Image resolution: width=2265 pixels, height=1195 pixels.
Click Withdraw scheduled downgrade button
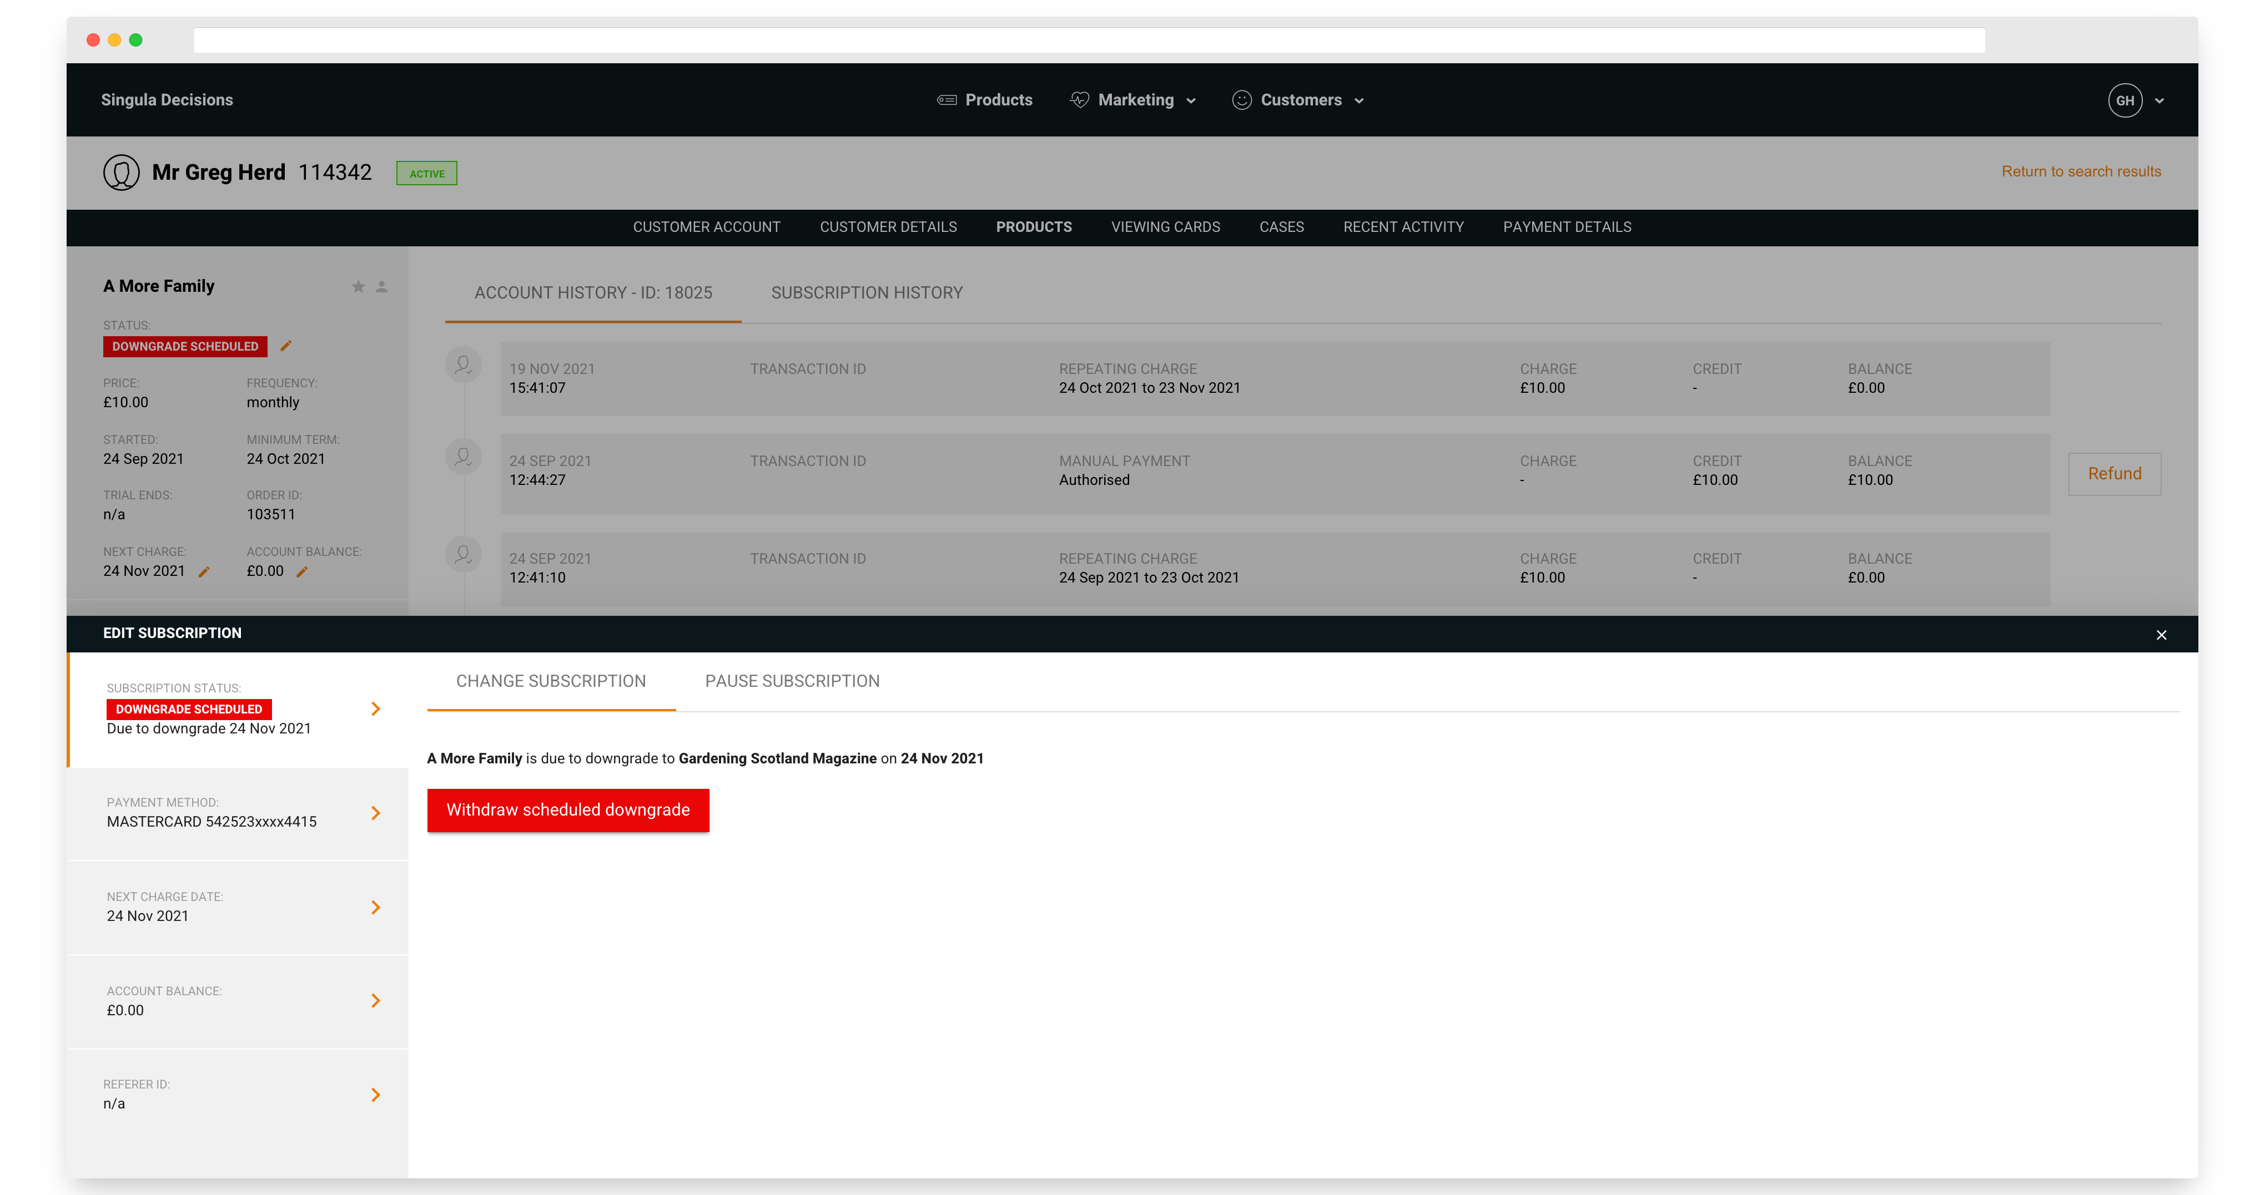(568, 810)
